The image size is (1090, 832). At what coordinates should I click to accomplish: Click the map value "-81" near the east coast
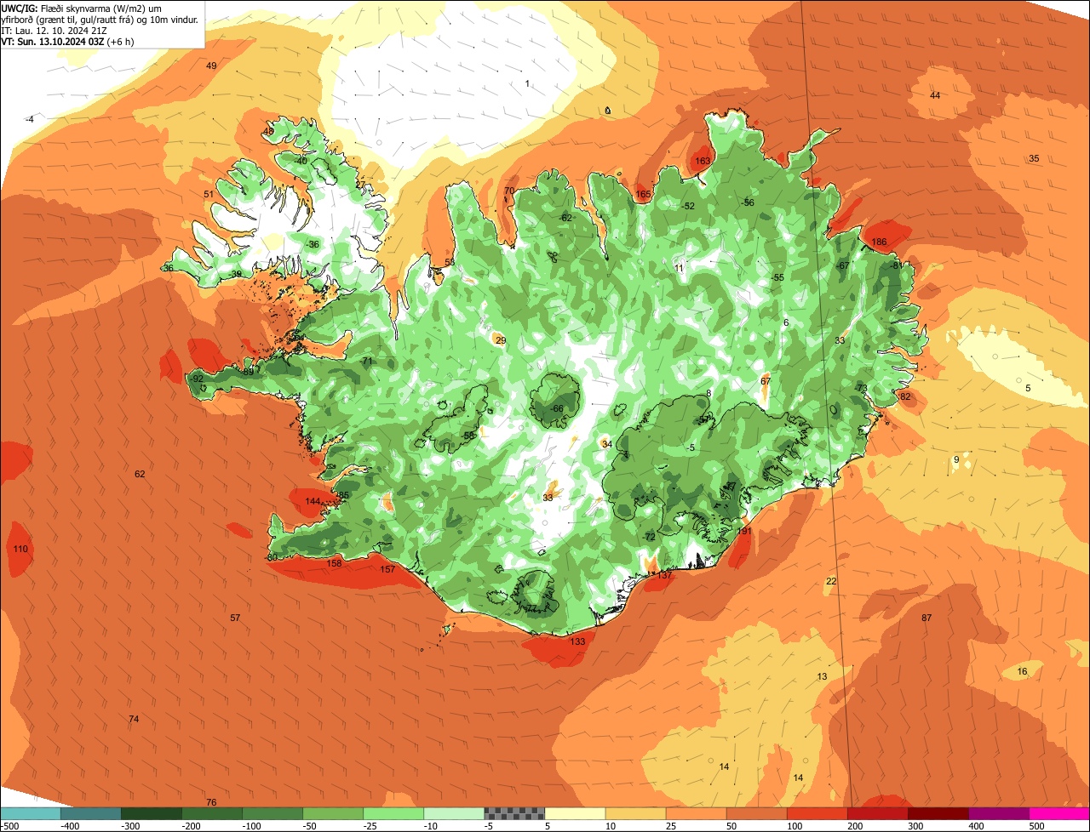(897, 265)
